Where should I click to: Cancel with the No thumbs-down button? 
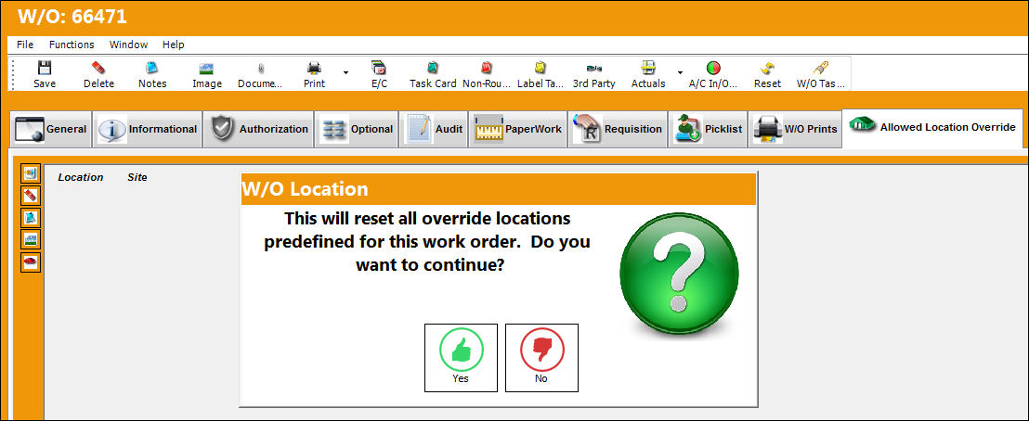pos(541,357)
